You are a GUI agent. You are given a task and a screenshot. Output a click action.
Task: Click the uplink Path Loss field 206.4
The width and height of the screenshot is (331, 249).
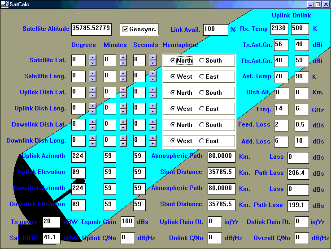[298, 173]
